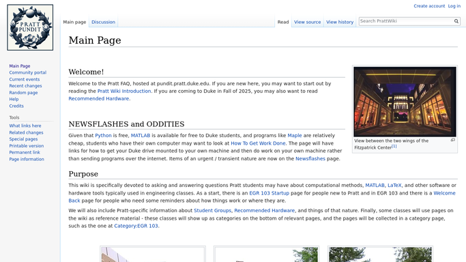
Task: Open Recent changes in the sidebar
Action: pyautogui.click(x=25, y=86)
